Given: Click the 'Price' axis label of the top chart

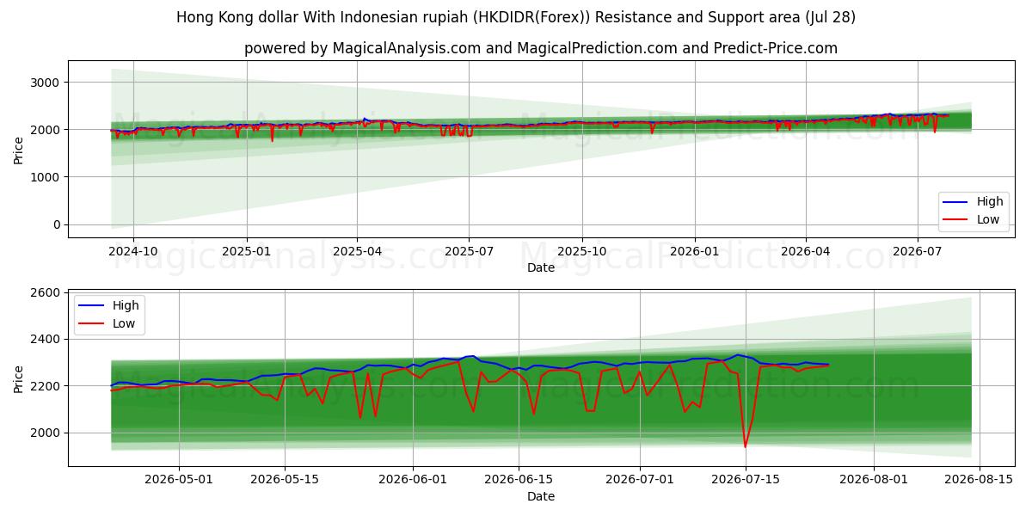Looking at the screenshot, I should 19,149.
